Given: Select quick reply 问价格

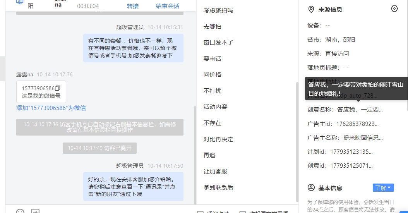Looking at the screenshot, I should [x=213, y=75].
